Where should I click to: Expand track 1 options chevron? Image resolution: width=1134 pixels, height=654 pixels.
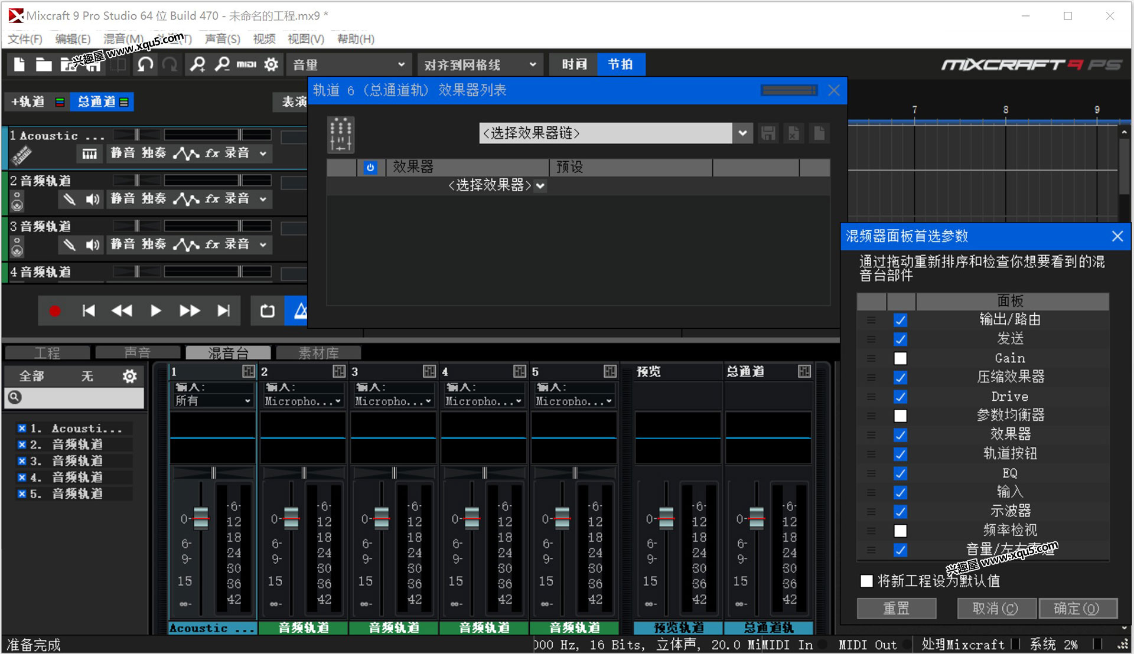click(x=263, y=153)
